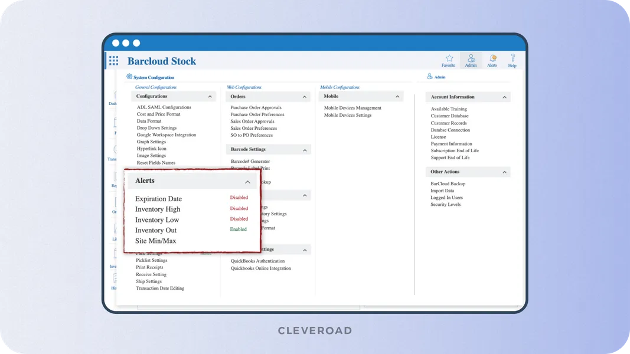Collapse the Account Information section

click(x=504, y=97)
